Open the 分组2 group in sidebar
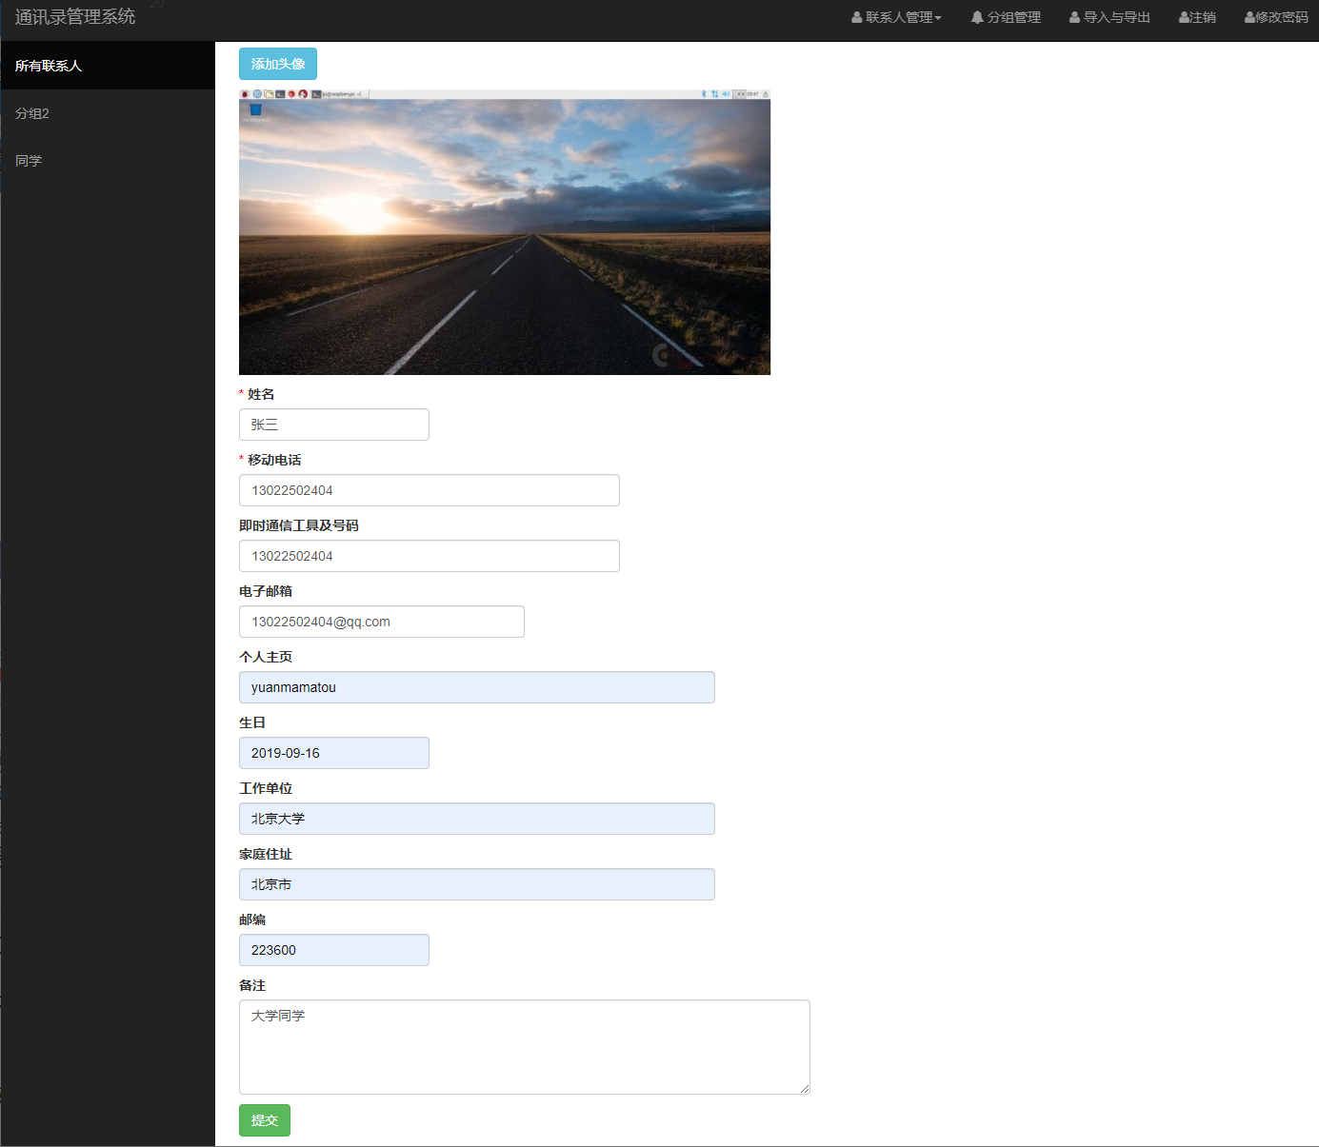Screen dimensions: 1319x1147 (x=32, y=113)
